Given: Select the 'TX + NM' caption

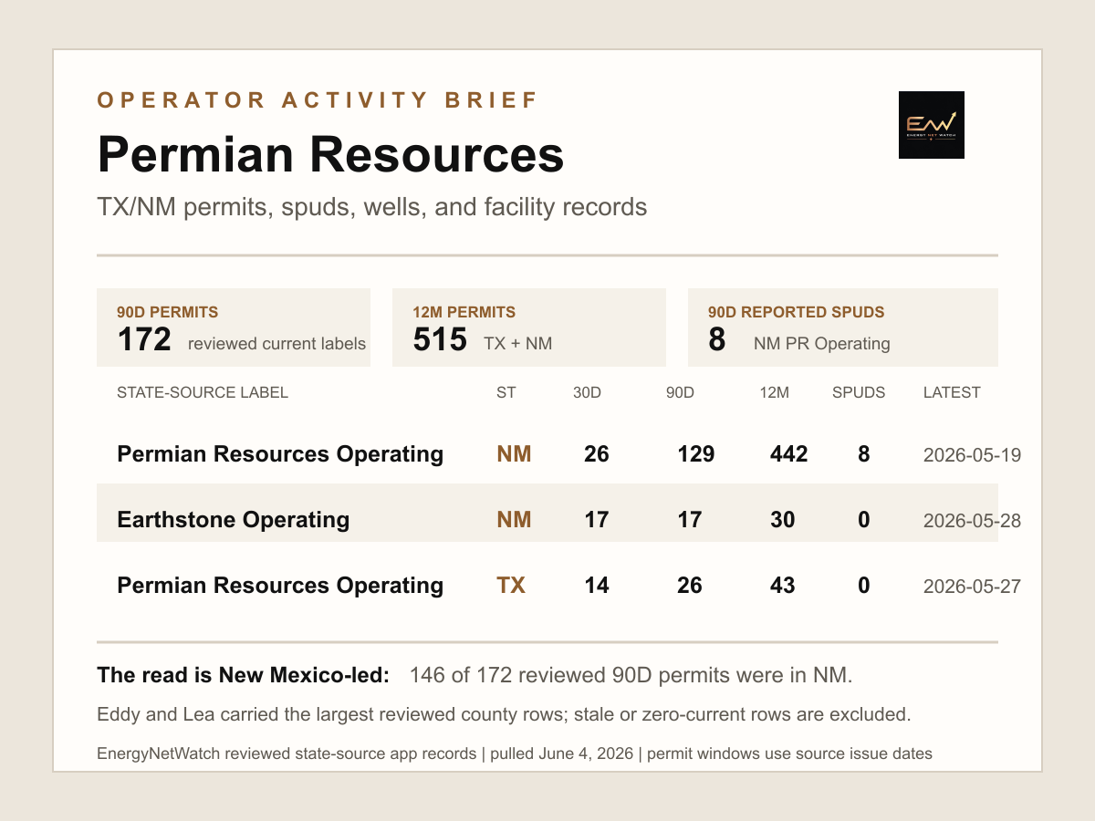Looking at the screenshot, I should pyautogui.click(x=518, y=344).
